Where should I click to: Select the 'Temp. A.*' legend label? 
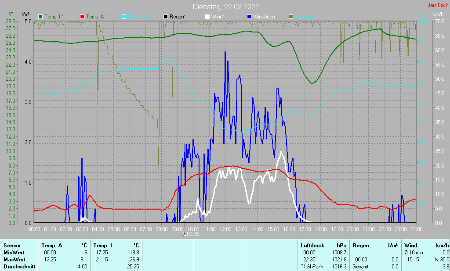[x=97, y=17]
